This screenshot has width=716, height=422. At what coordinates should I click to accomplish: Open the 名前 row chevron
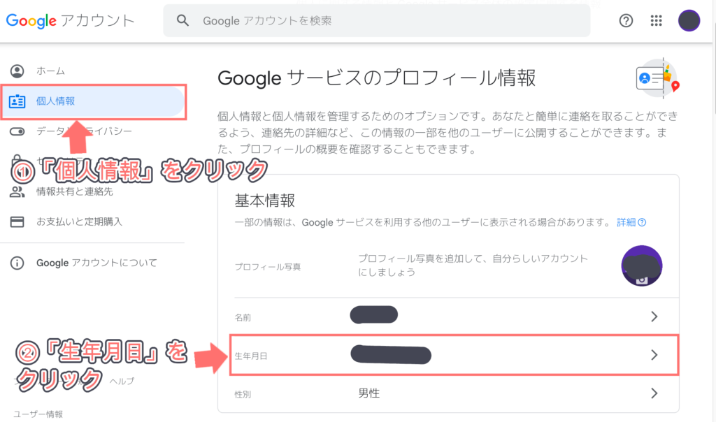[654, 316]
